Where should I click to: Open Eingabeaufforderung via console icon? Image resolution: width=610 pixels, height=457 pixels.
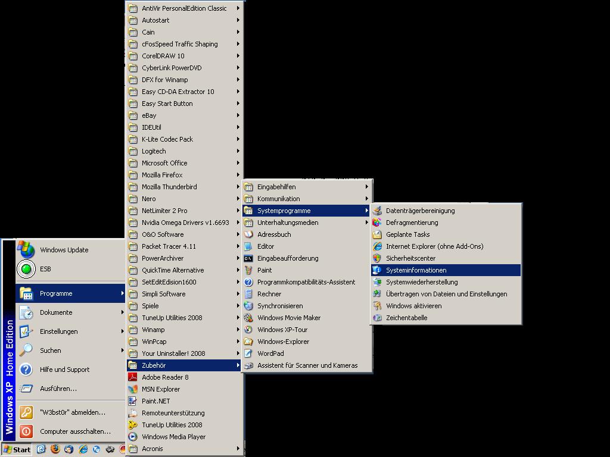[248, 258]
